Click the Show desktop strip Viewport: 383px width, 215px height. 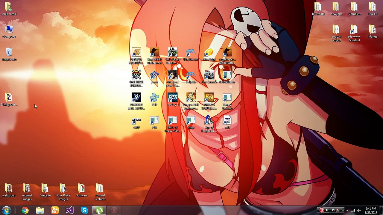coord(381,211)
